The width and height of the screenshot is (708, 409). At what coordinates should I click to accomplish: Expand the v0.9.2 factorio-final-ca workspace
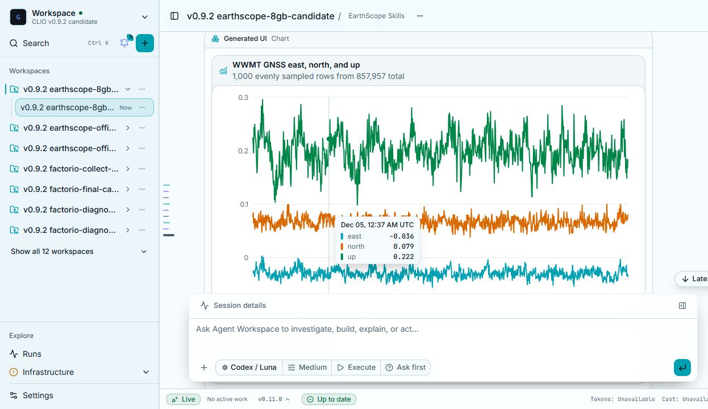(128, 189)
